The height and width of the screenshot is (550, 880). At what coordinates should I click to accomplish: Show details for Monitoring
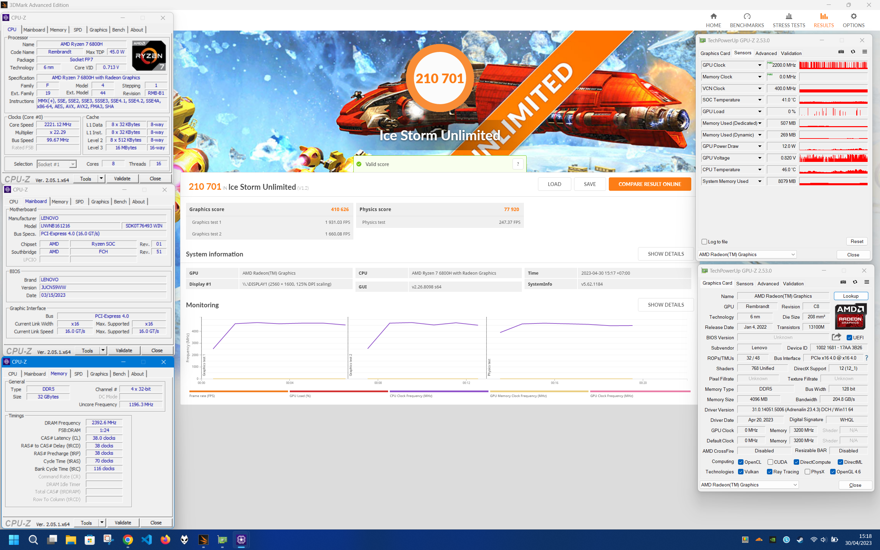pyautogui.click(x=665, y=305)
